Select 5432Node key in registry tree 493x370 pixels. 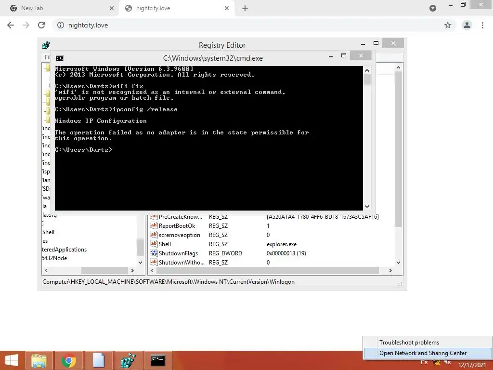coord(54,258)
